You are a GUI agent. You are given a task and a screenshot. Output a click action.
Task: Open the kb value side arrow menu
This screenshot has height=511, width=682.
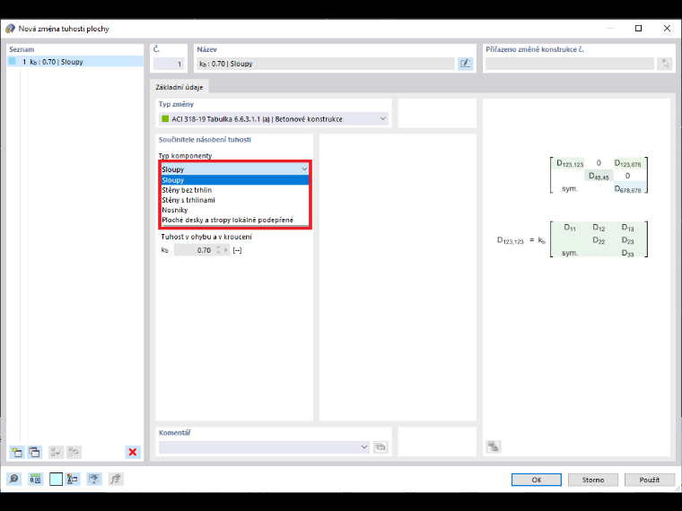pos(226,250)
